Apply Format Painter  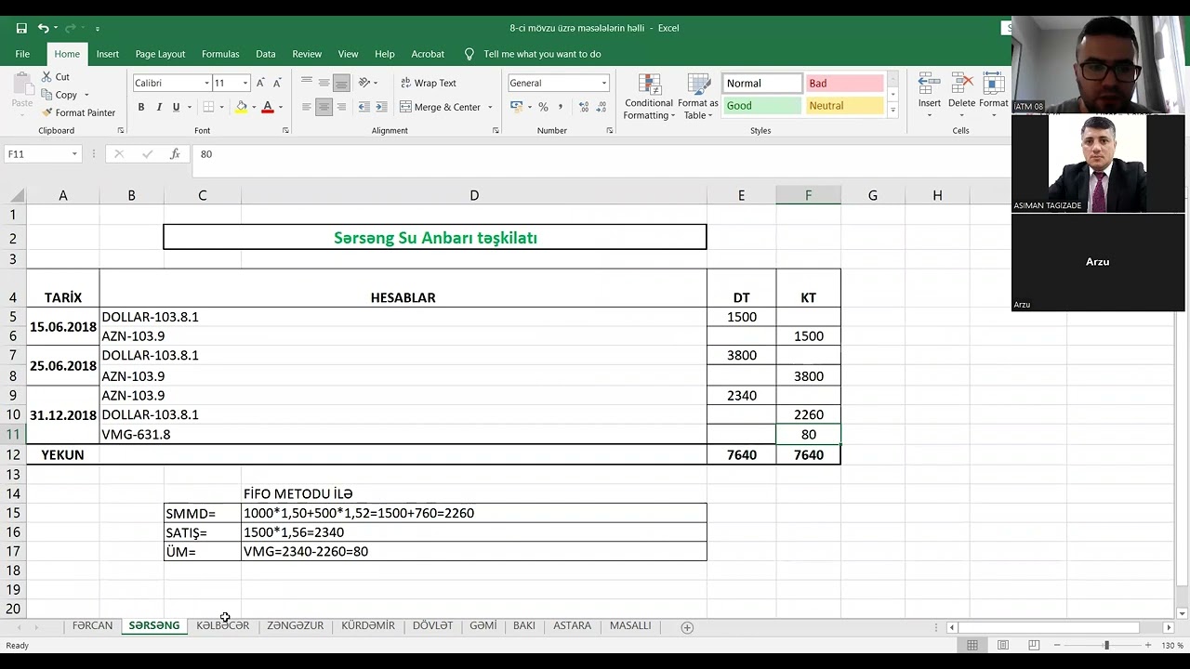(x=78, y=112)
